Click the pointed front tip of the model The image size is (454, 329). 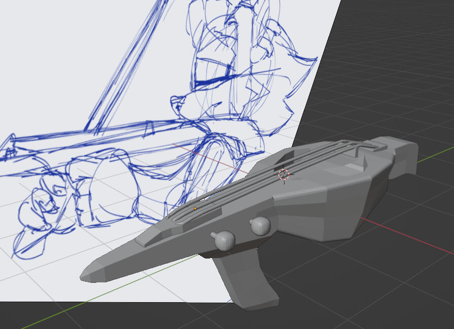pos(87,274)
